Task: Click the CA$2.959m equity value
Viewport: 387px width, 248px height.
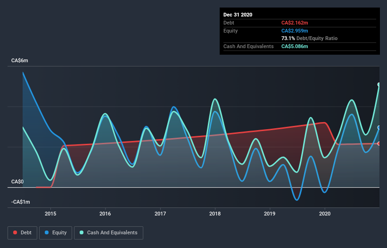Action: (x=295, y=31)
